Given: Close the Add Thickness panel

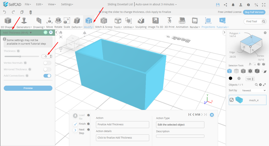Looking at the screenshot, I should tap(51, 32).
